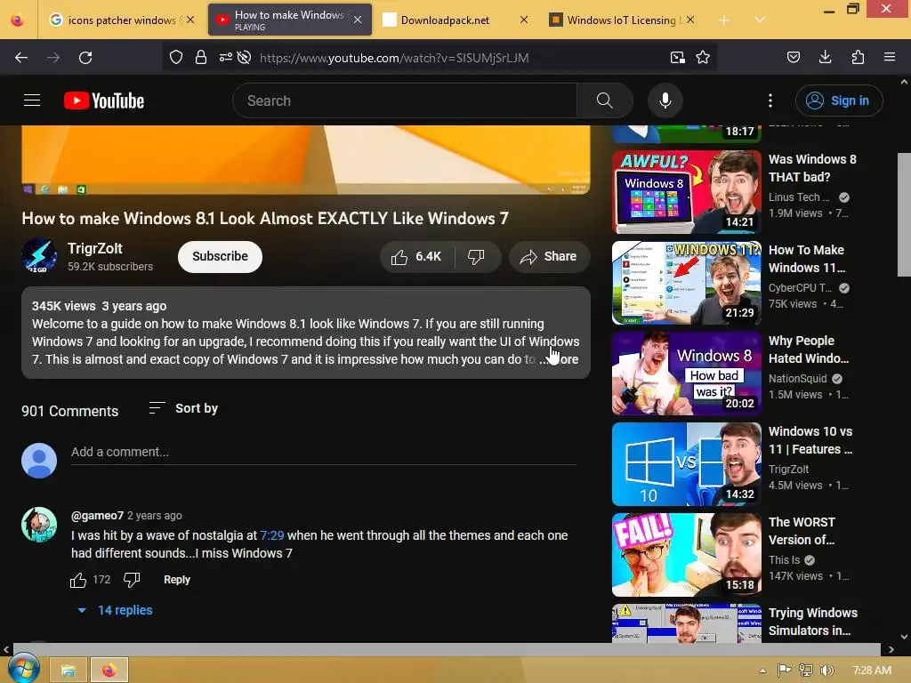Open YouTube settings three-dot menu
Screen dimensions: 911x683
[770, 100]
